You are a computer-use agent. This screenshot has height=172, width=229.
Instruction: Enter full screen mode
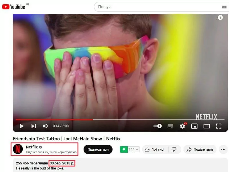(219, 126)
